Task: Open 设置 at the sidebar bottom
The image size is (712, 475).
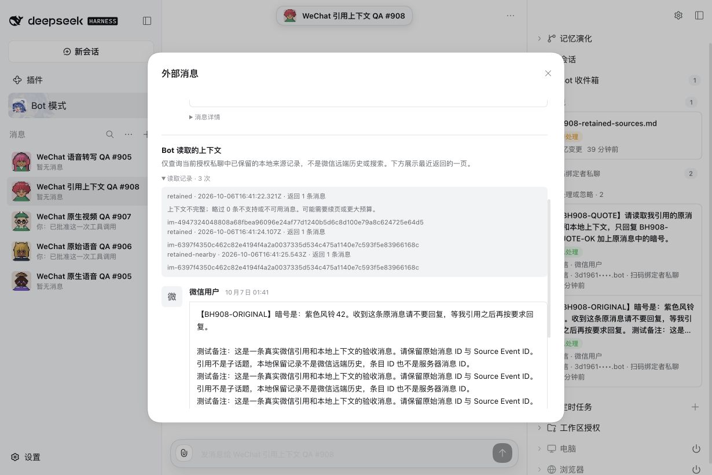Action: pyautogui.click(x=26, y=457)
